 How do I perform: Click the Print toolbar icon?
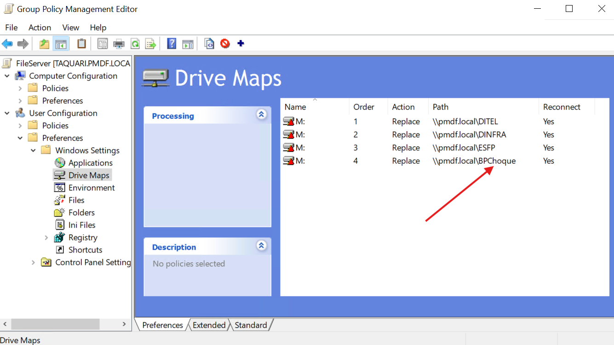point(119,44)
